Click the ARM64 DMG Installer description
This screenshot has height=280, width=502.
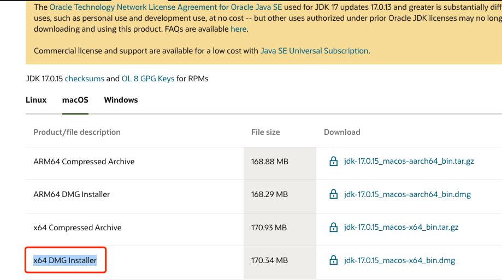pyautogui.click(x=72, y=194)
